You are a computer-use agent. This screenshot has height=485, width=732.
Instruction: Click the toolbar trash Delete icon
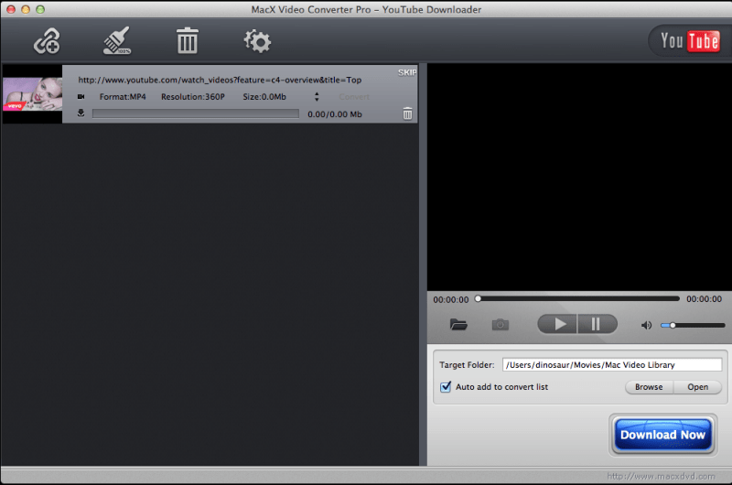tap(188, 41)
